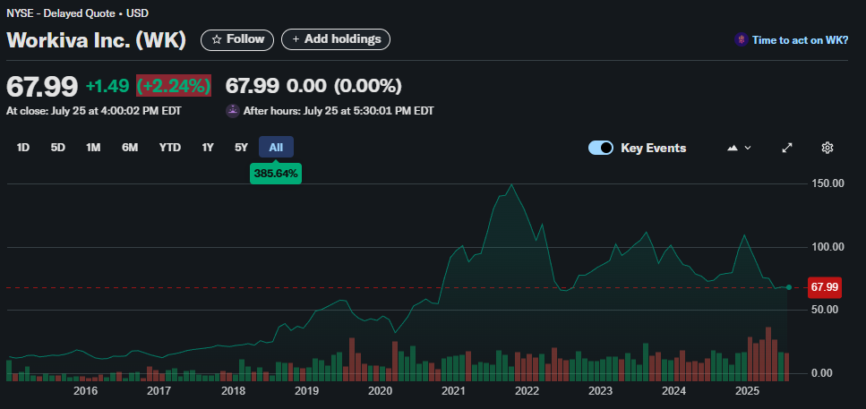Click the 2024 x-axis label
The width and height of the screenshot is (866, 409).
click(674, 391)
